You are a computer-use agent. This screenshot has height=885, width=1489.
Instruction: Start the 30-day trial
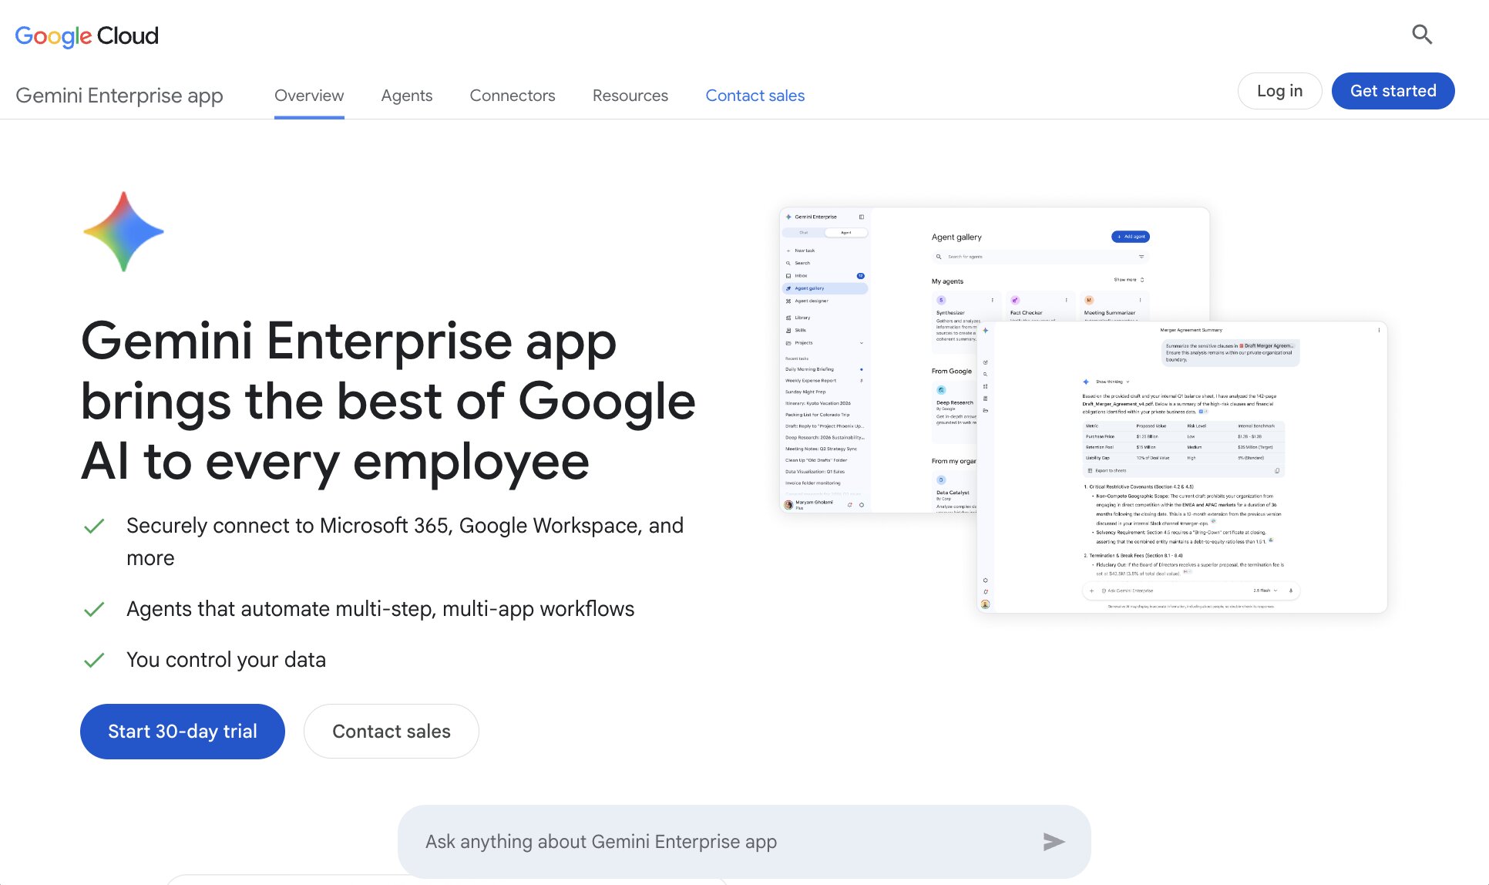(x=183, y=732)
